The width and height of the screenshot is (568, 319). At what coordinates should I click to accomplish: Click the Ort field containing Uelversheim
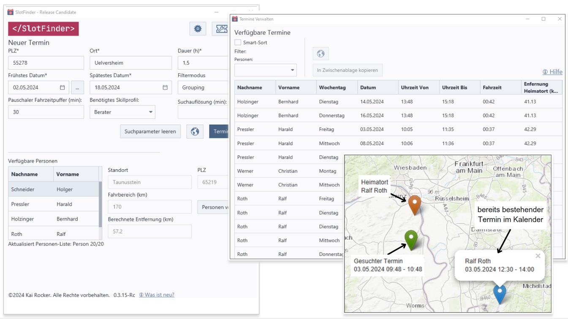[x=131, y=63]
